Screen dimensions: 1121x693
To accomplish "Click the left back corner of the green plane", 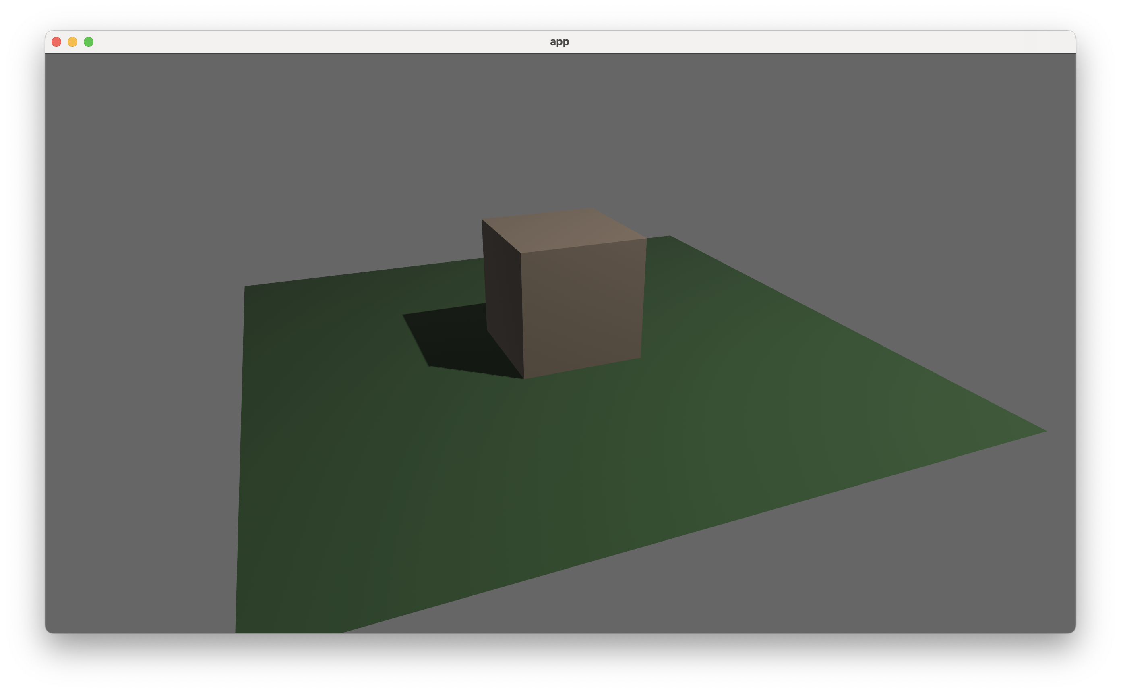I will tap(246, 287).
